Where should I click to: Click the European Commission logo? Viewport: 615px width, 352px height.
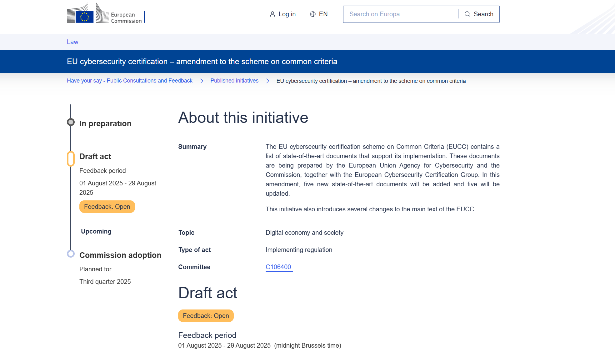[106, 14]
